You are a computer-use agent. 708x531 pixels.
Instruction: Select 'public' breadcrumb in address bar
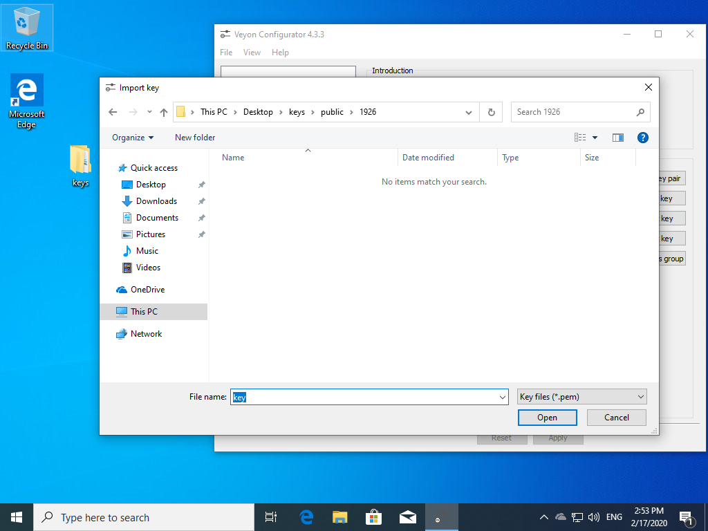[x=332, y=112]
